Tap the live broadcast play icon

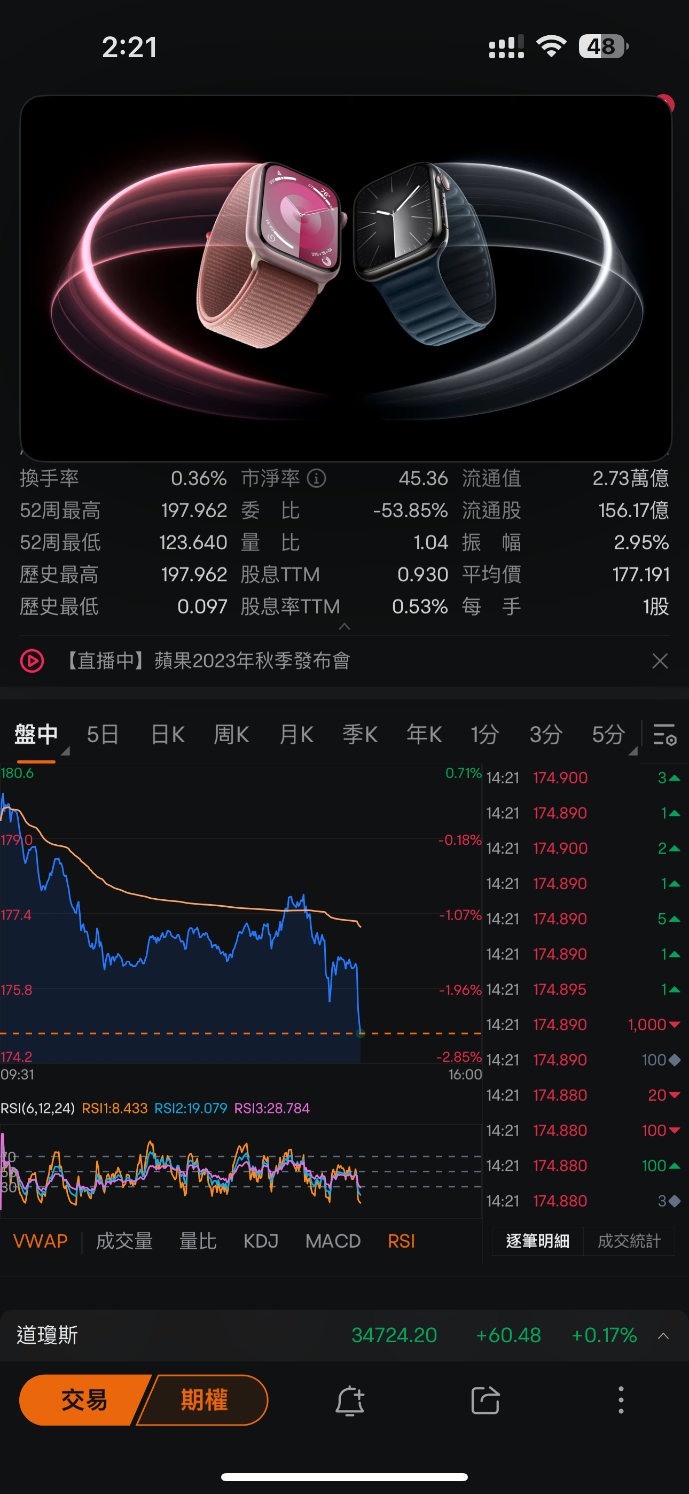tap(32, 660)
